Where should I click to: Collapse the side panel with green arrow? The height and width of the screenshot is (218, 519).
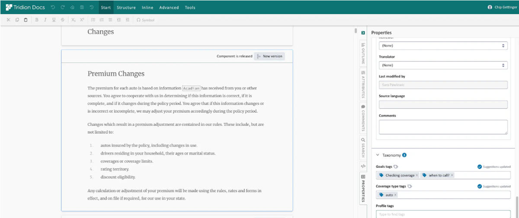click(x=363, y=32)
